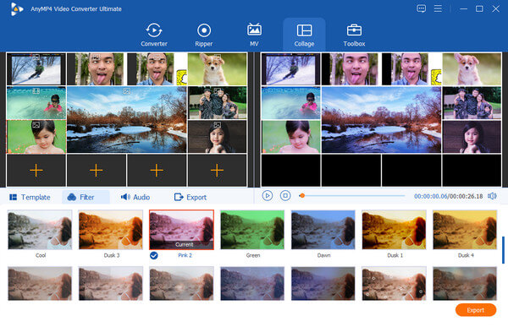Select the girl on green background clip
508x327 pixels.
36,137
